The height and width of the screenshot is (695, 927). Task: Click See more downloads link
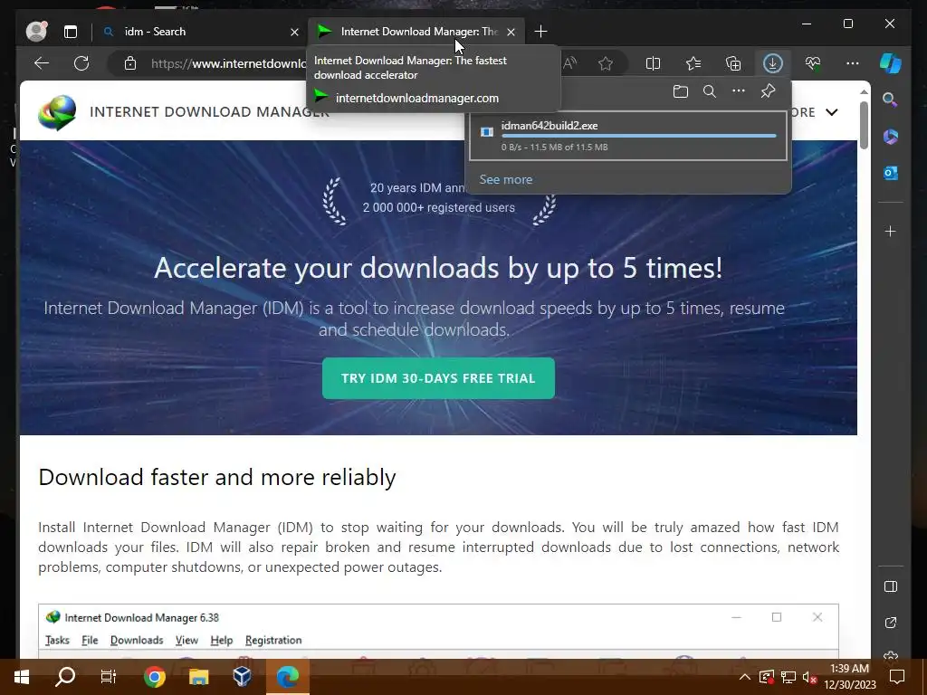(x=505, y=180)
